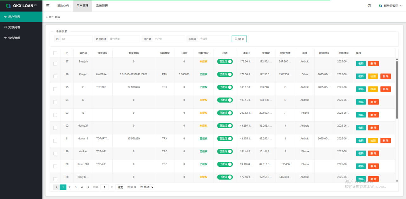Viewport: 406px width, 199px height.
Task: Go to previous page arrow in pagination
Action: (56, 187)
